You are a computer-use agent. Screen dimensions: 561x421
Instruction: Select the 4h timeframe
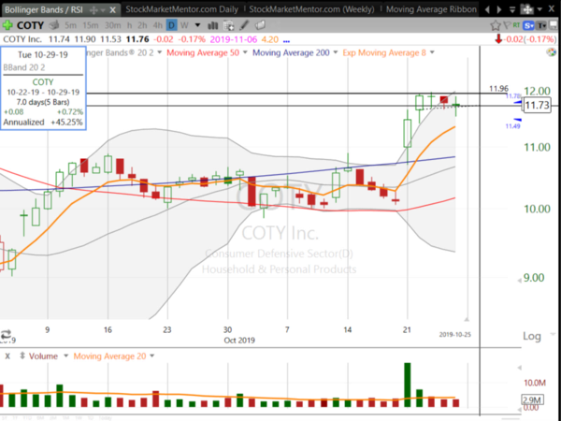tap(157, 25)
